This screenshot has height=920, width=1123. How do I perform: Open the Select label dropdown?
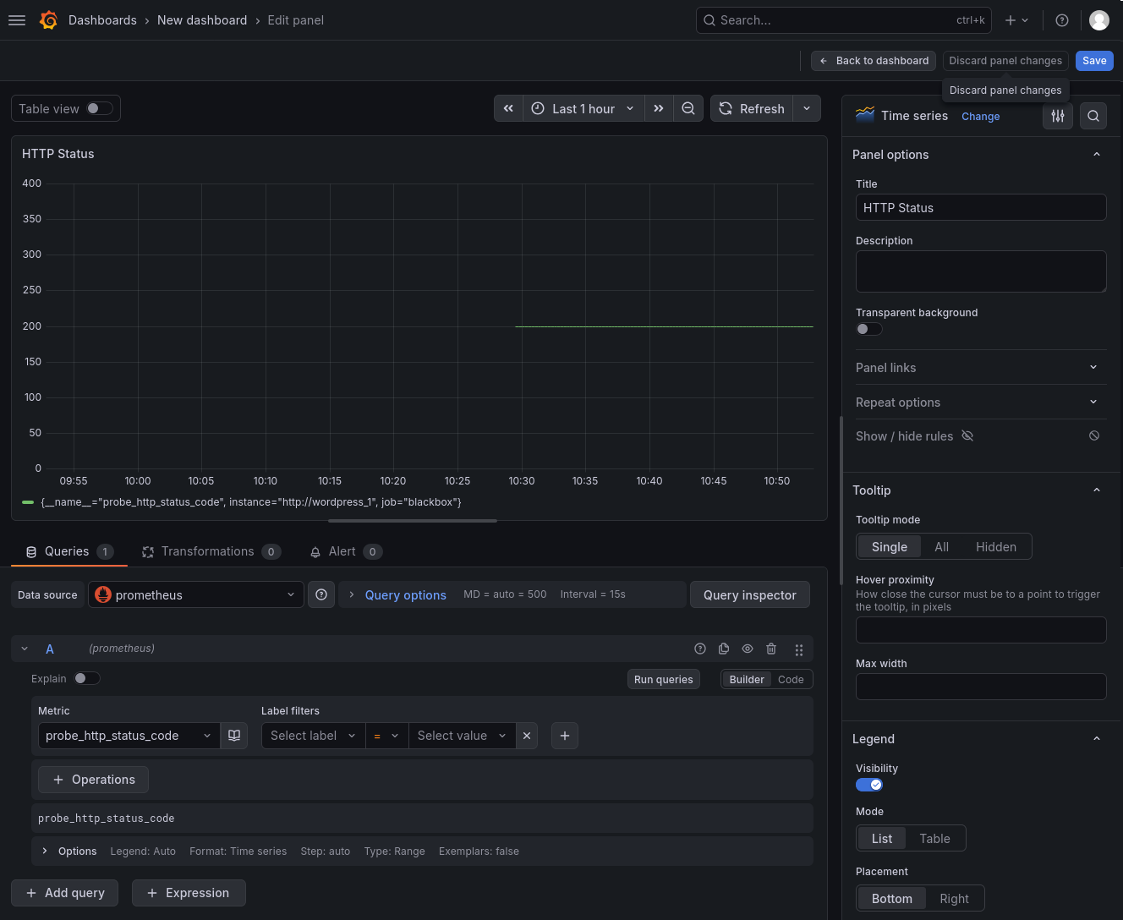[313, 736]
